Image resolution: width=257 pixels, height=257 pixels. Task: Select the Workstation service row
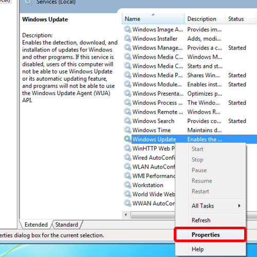(148, 185)
